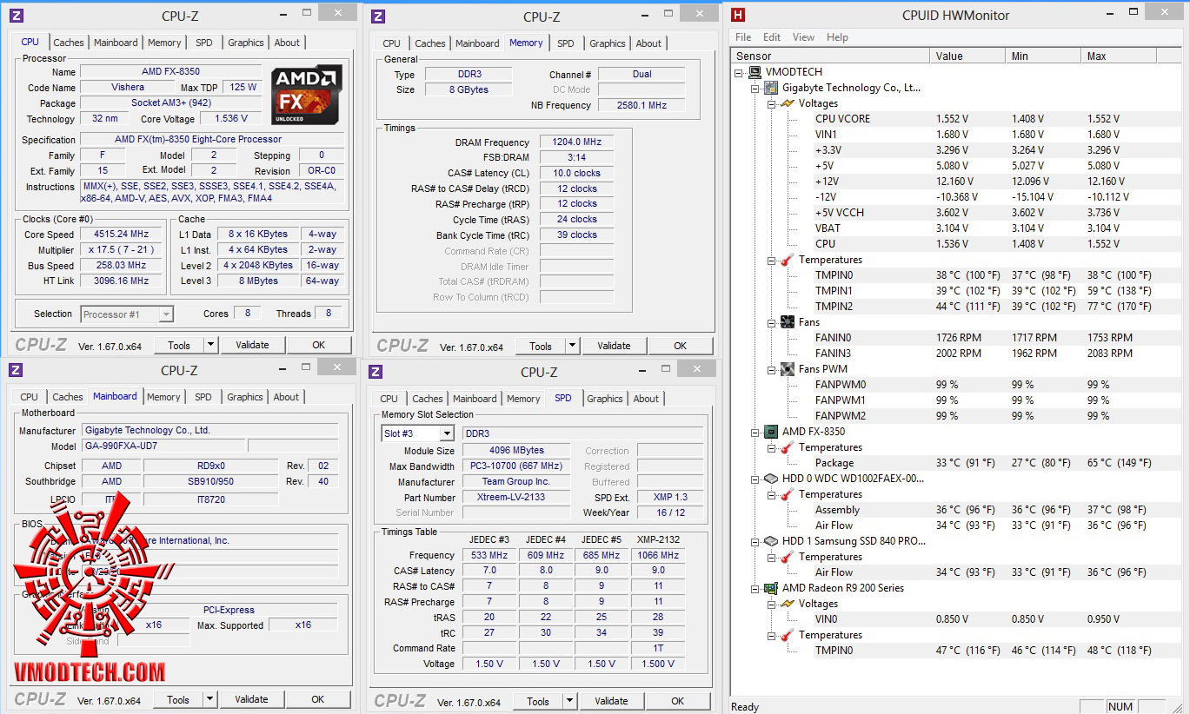Click Validate in the CPU-tab window
Viewport: 1190px width, 714px height.
click(252, 345)
